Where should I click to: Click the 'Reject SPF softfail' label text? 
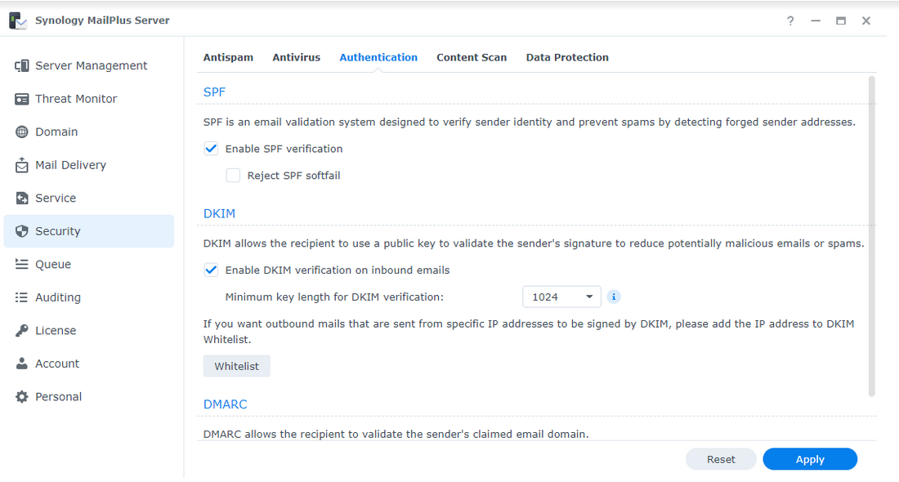pyautogui.click(x=293, y=176)
